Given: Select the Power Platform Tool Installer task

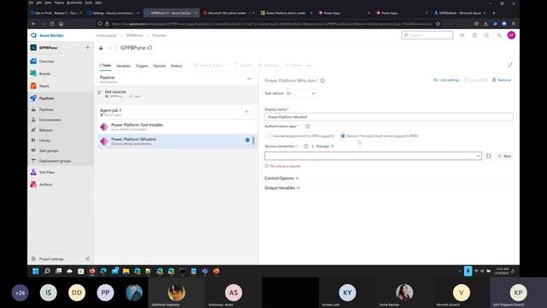Looking at the screenshot, I should coord(177,127).
